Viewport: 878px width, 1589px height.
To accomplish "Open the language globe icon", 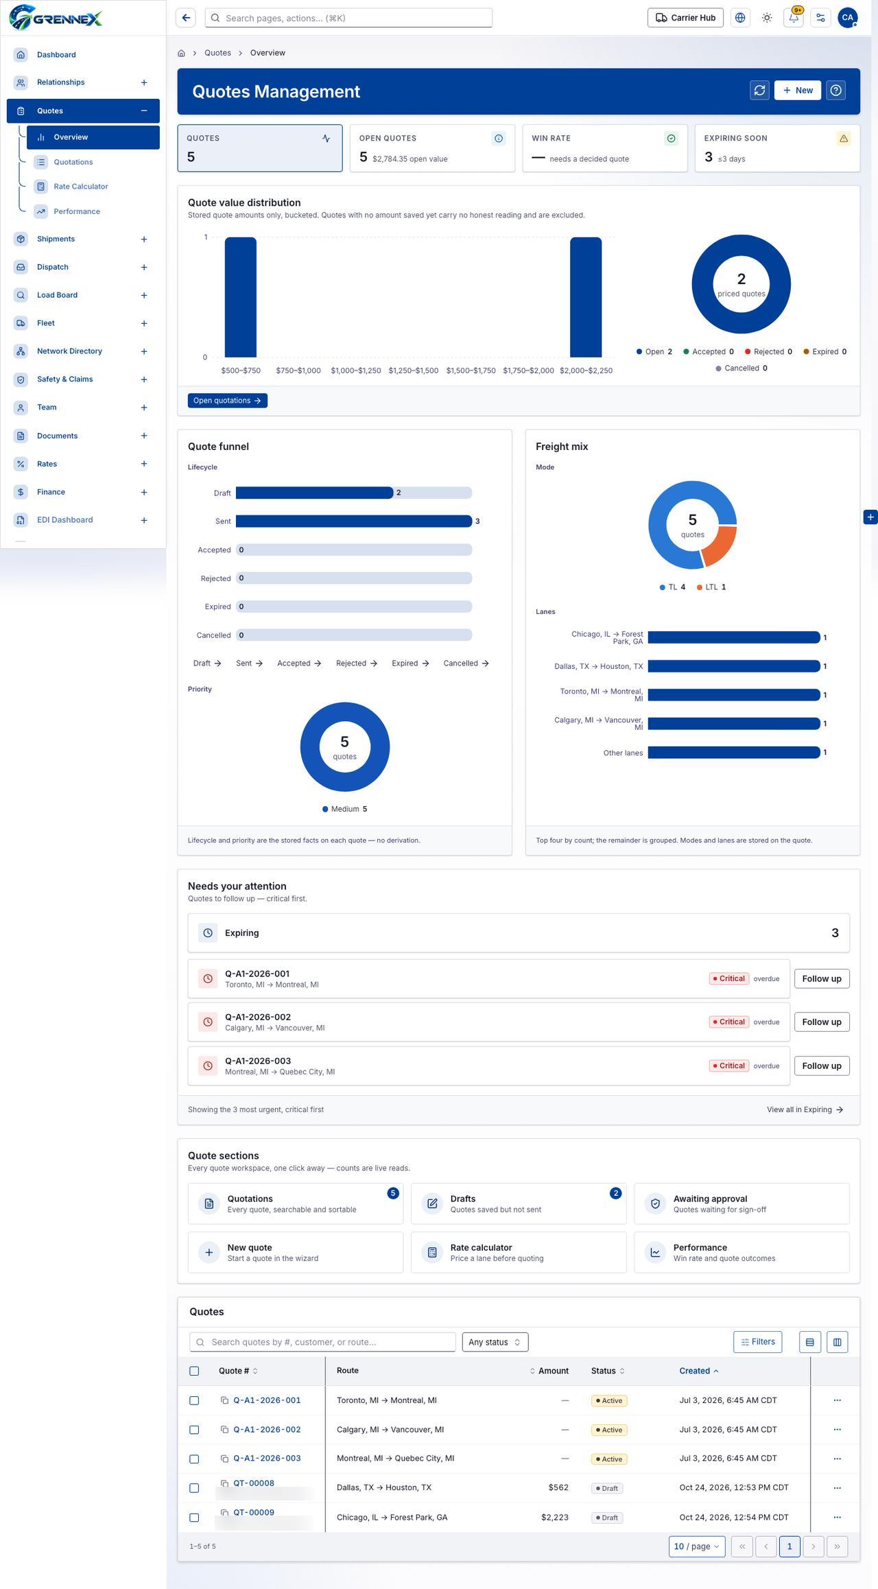I will pos(740,18).
